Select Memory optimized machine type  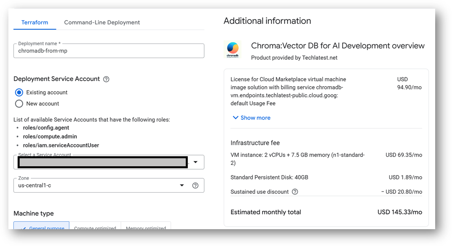point(146,227)
